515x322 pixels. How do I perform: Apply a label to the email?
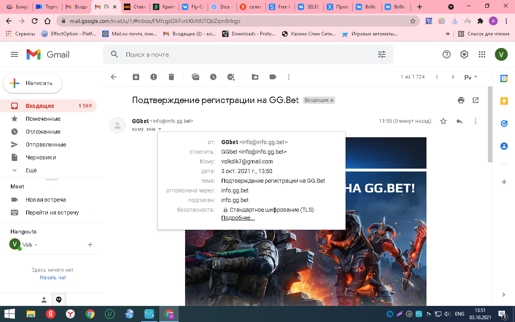coord(273,77)
